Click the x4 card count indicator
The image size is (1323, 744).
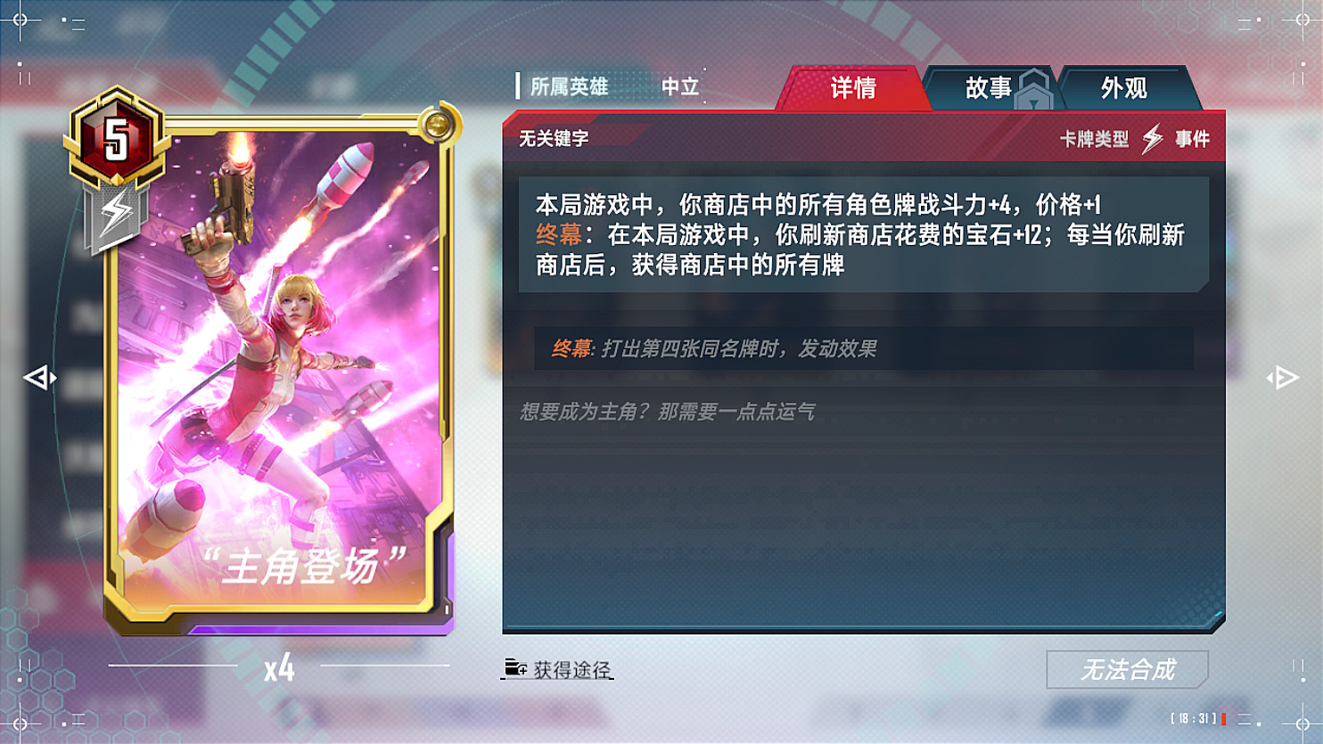[x=279, y=667]
